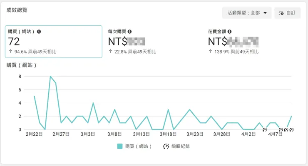Click the y-axis value 0
Image resolution: width=308 pixels, height=166 pixels.
click(x=20, y=130)
